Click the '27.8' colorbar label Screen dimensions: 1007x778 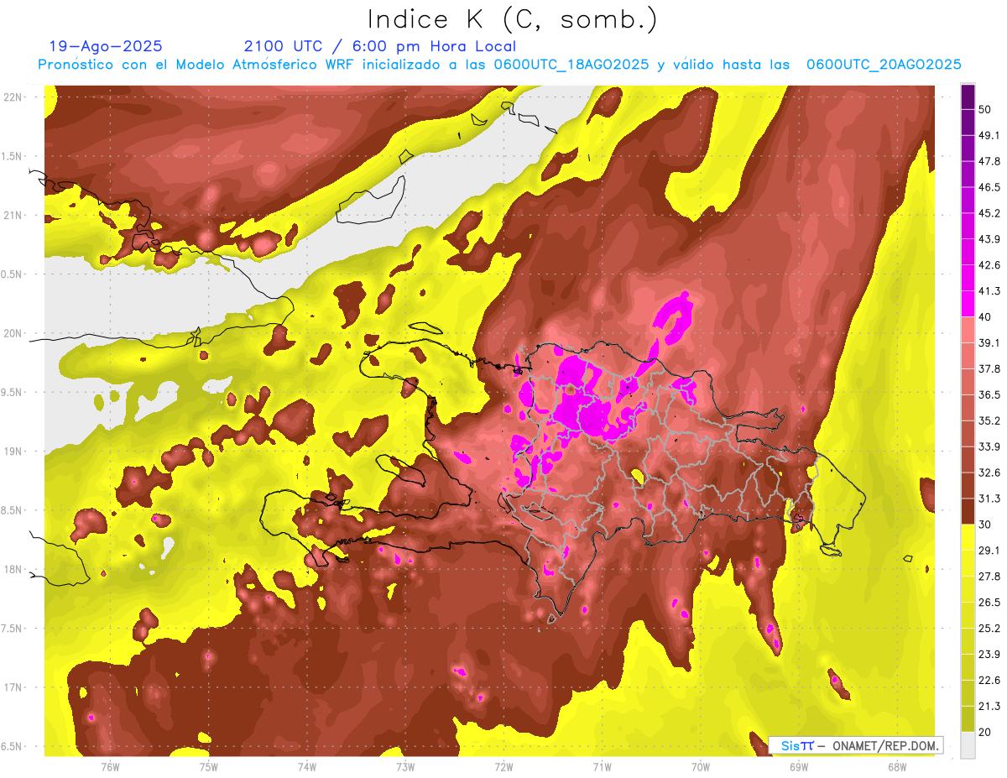[x=989, y=577]
